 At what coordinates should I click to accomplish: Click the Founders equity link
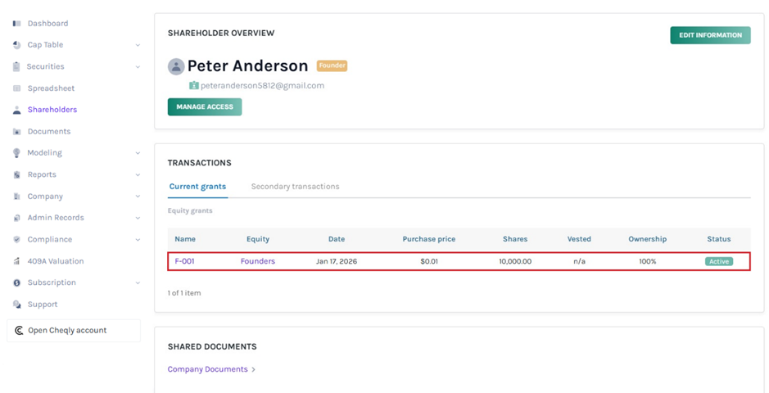click(257, 261)
